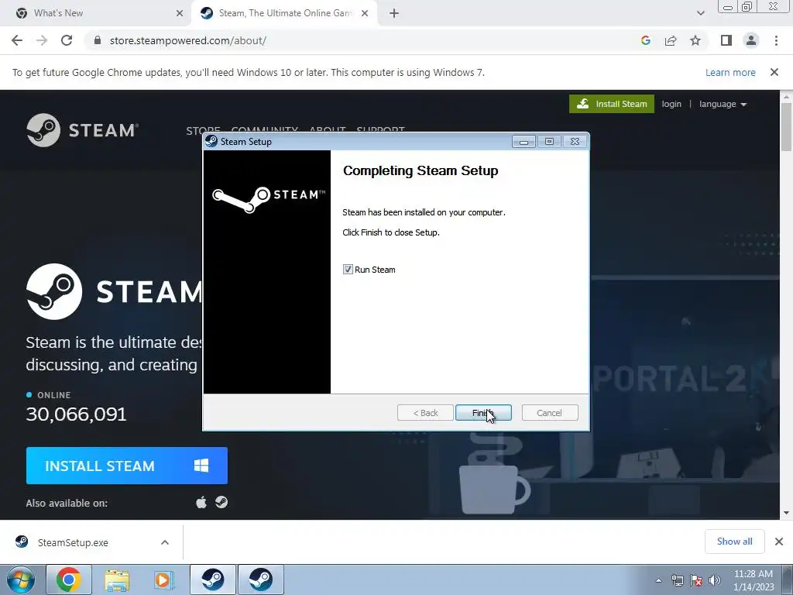The height and width of the screenshot is (595, 793).
Task: Open Chrome three-dot menu
Action: click(776, 40)
